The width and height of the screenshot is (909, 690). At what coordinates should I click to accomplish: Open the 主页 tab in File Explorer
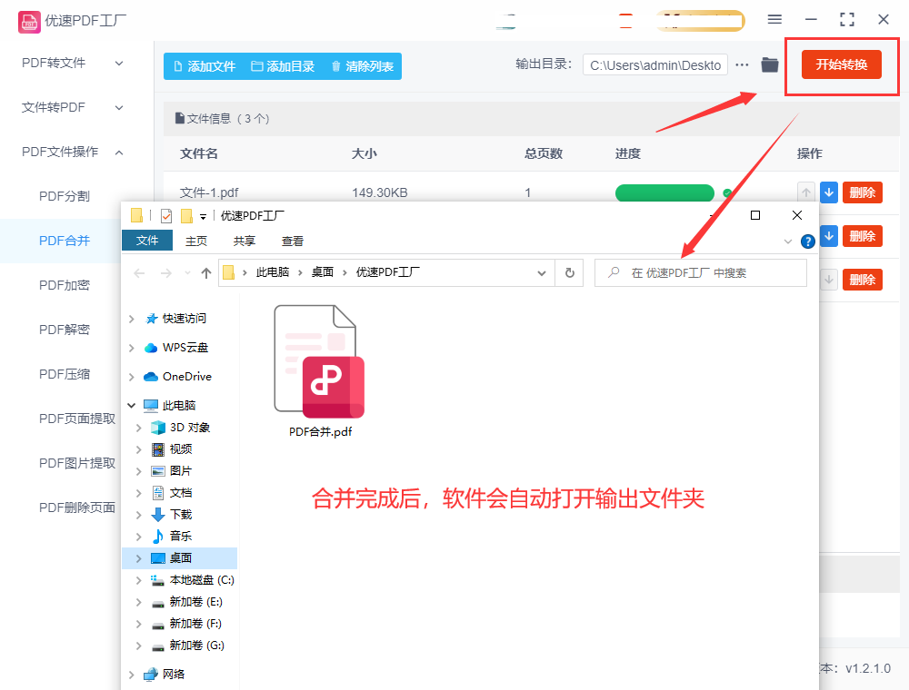196,241
